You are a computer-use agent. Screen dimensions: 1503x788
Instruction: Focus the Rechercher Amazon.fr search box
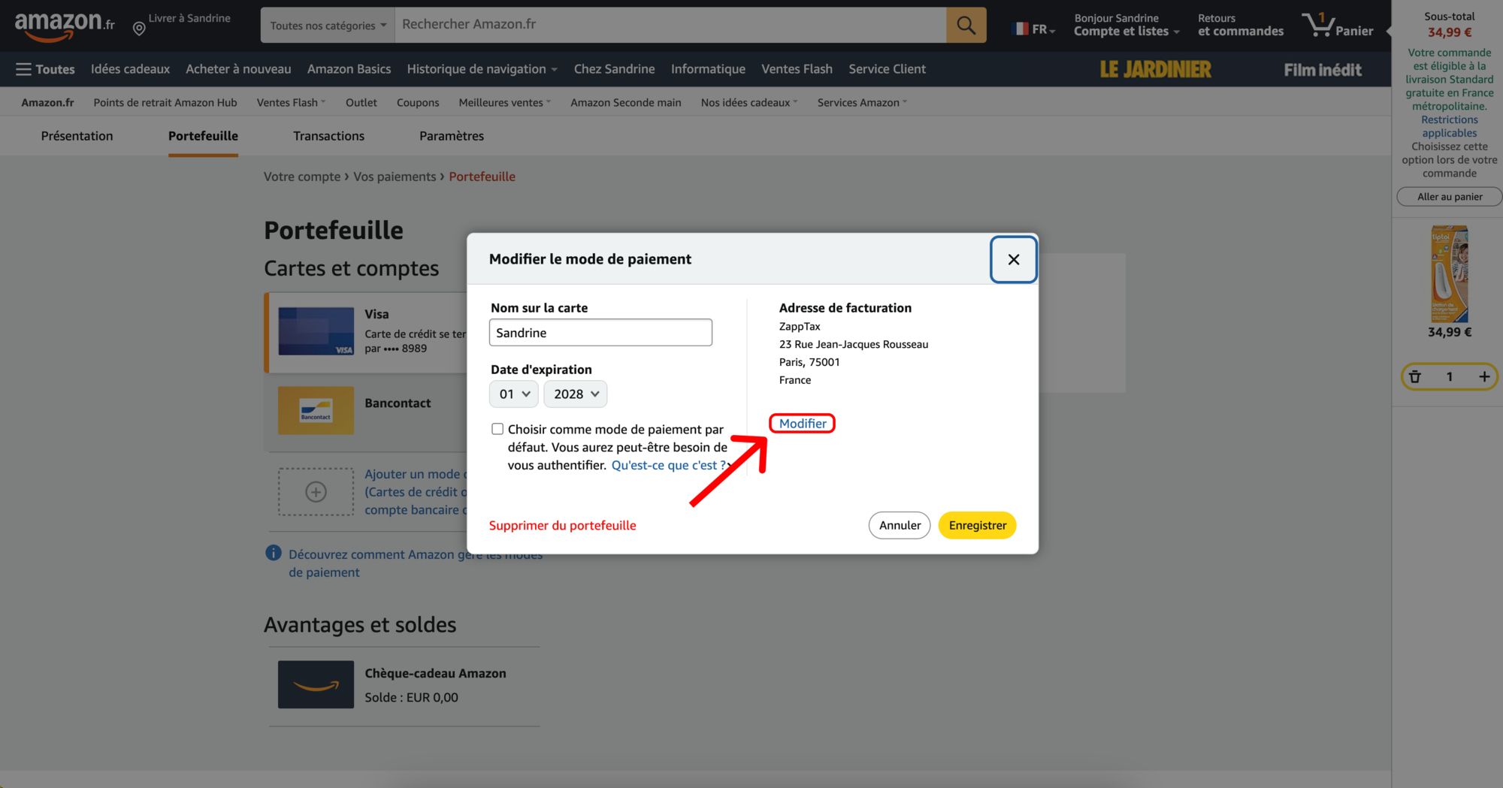point(670,26)
